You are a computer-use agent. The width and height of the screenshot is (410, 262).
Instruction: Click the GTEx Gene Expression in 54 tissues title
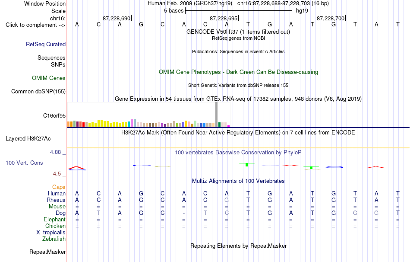[x=238, y=99]
